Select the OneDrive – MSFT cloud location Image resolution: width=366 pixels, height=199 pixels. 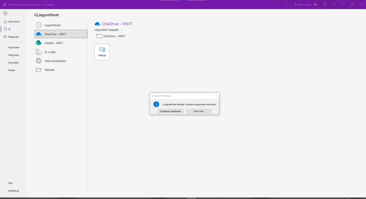tap(39, 34)
